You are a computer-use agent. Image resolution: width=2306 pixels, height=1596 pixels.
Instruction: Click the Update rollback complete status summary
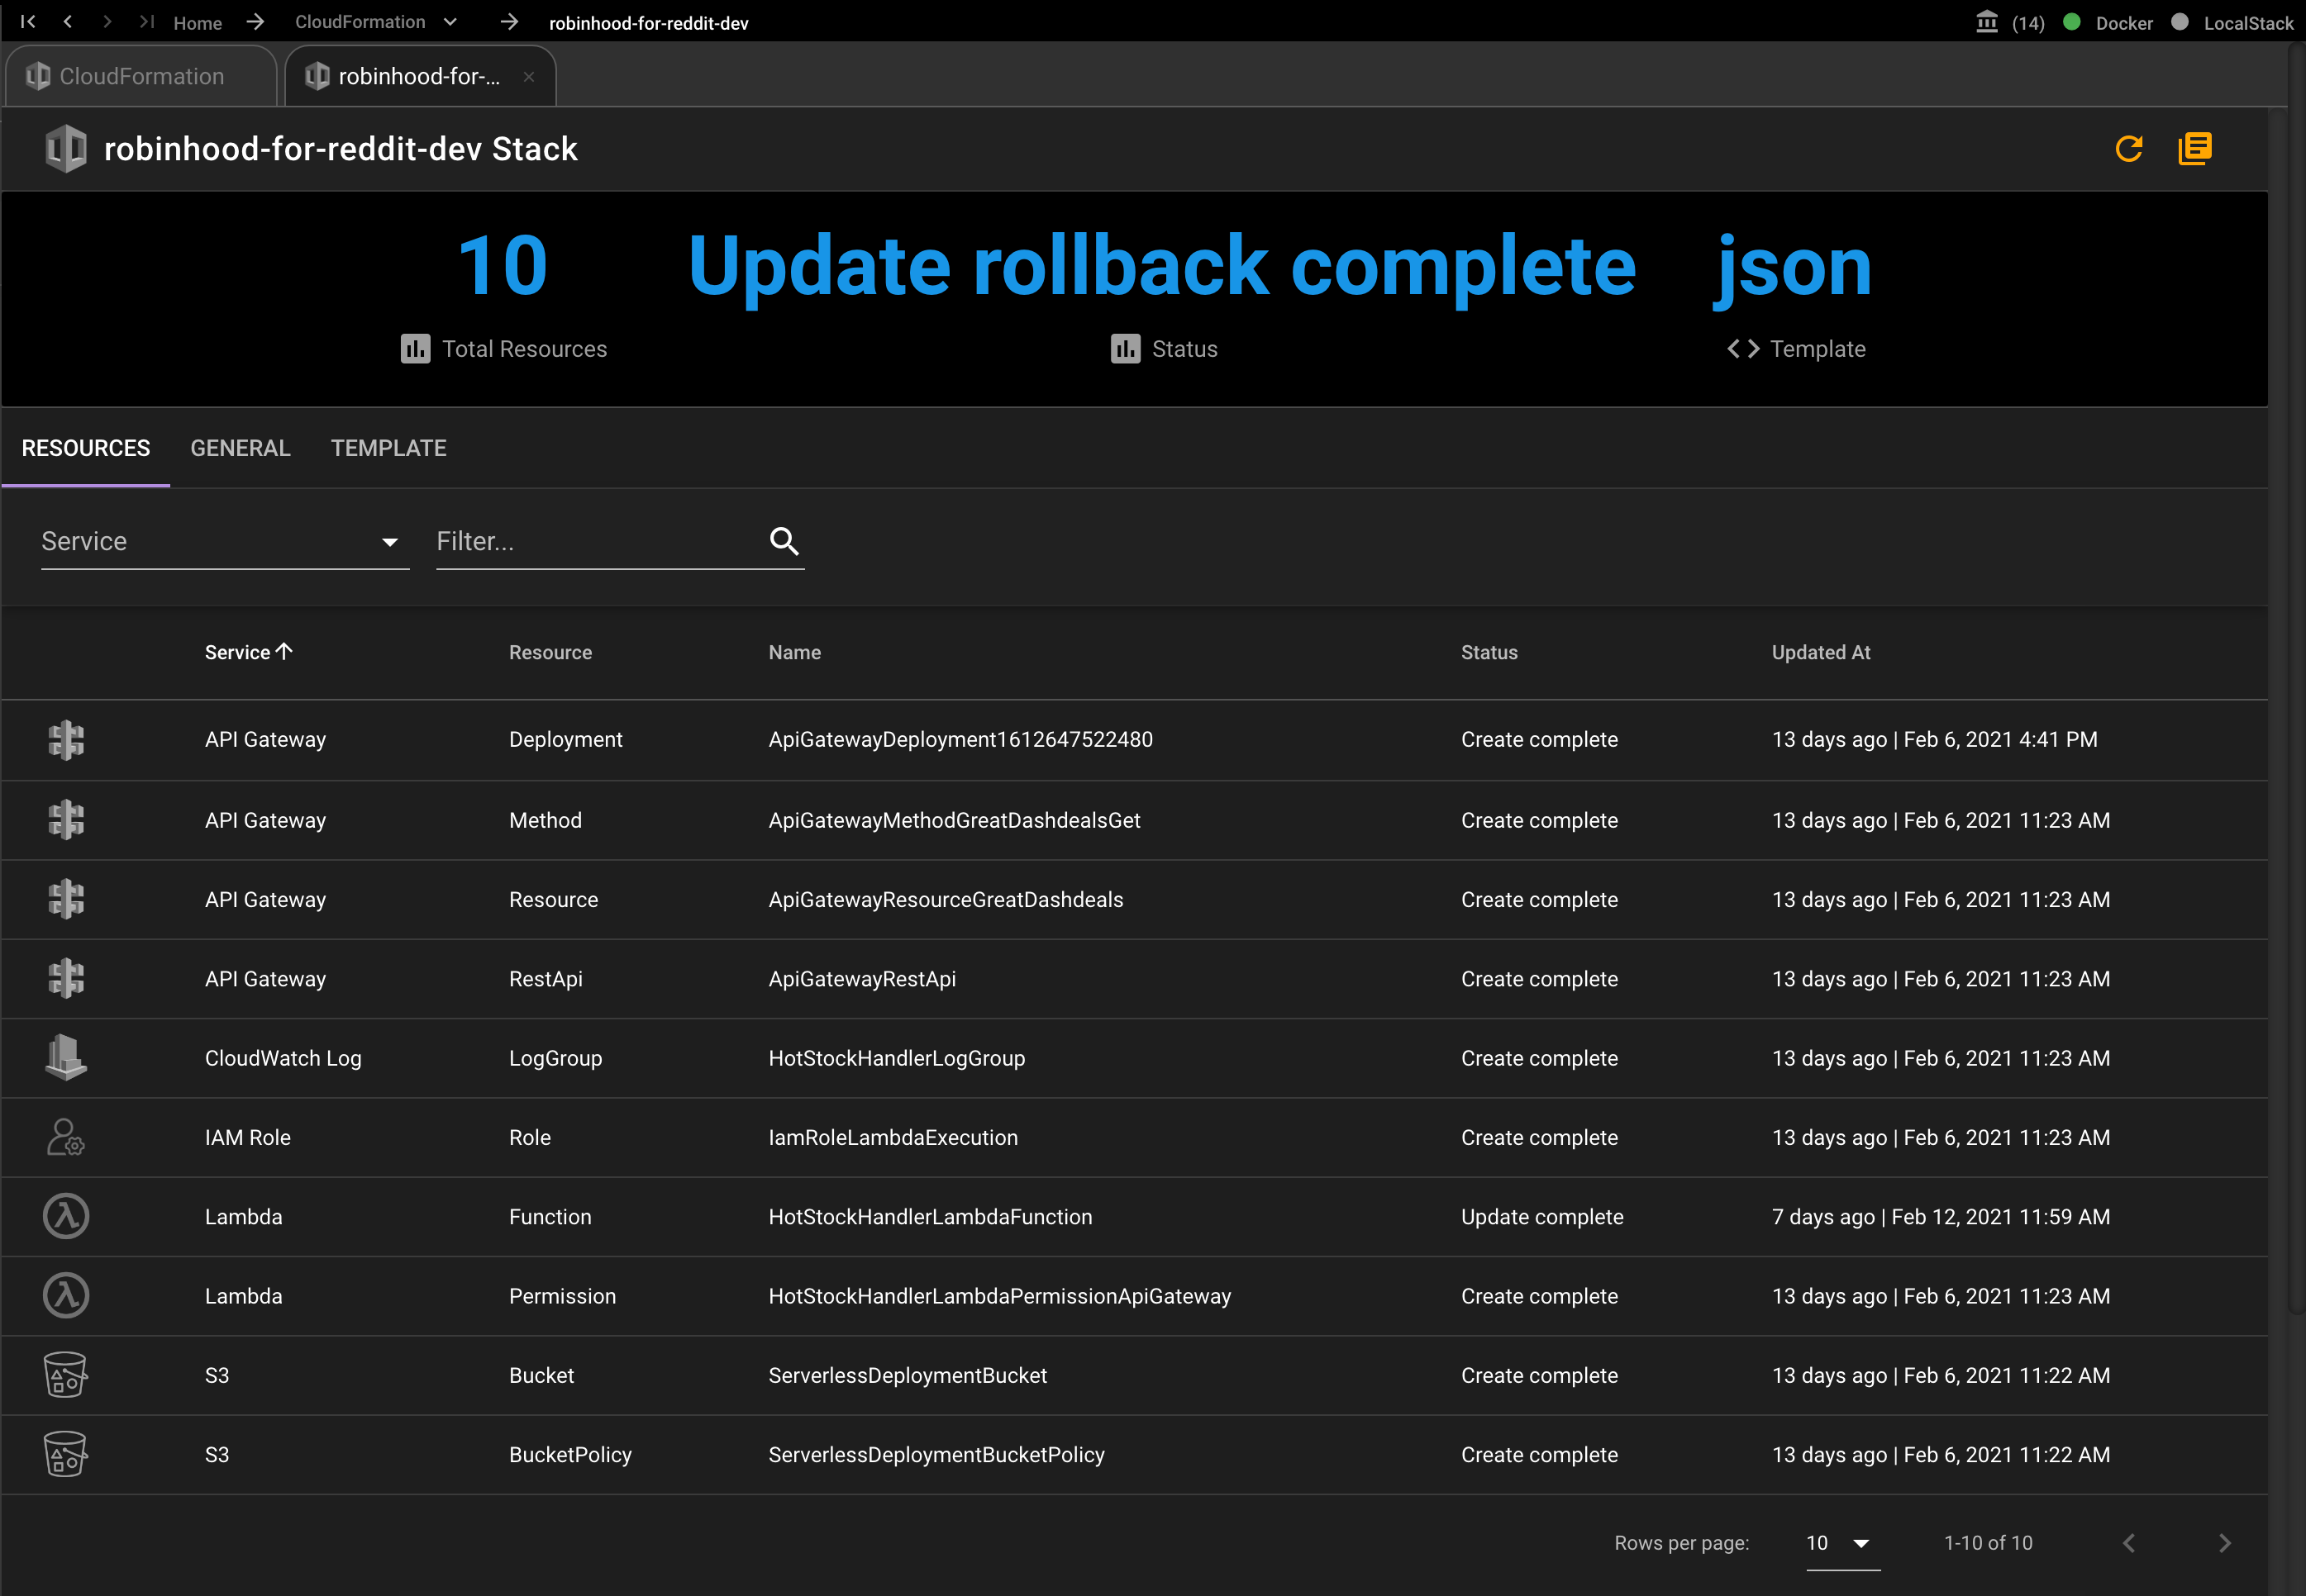(1162, 266)
